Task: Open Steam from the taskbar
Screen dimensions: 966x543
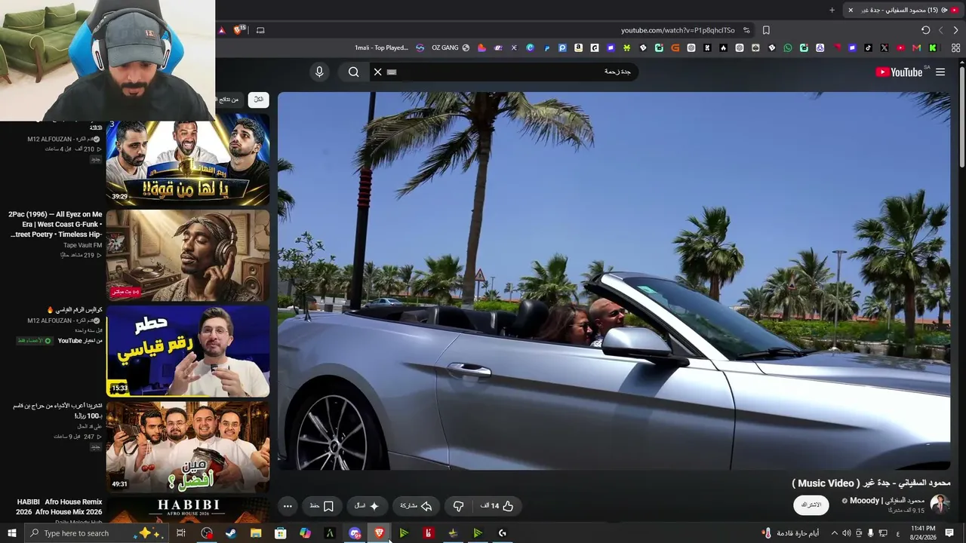Action: tap(231, 533)
